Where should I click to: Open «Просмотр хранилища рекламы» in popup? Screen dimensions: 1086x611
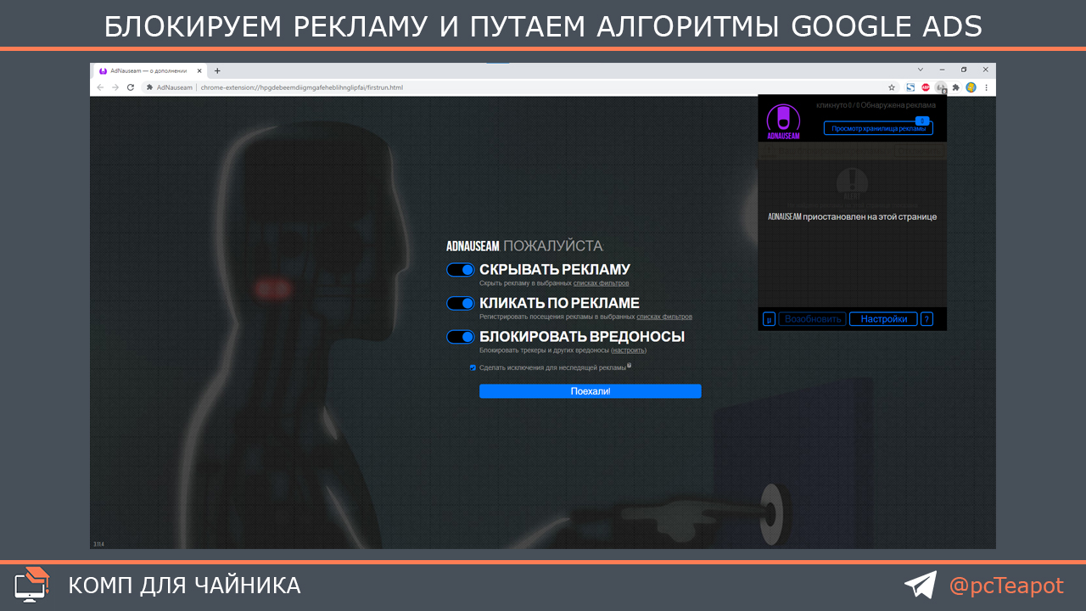878,128
